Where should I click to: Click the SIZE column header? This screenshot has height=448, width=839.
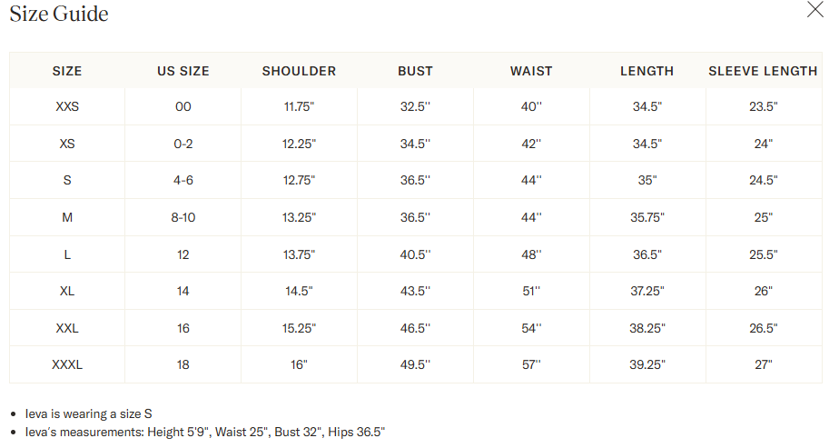[67, 71]
